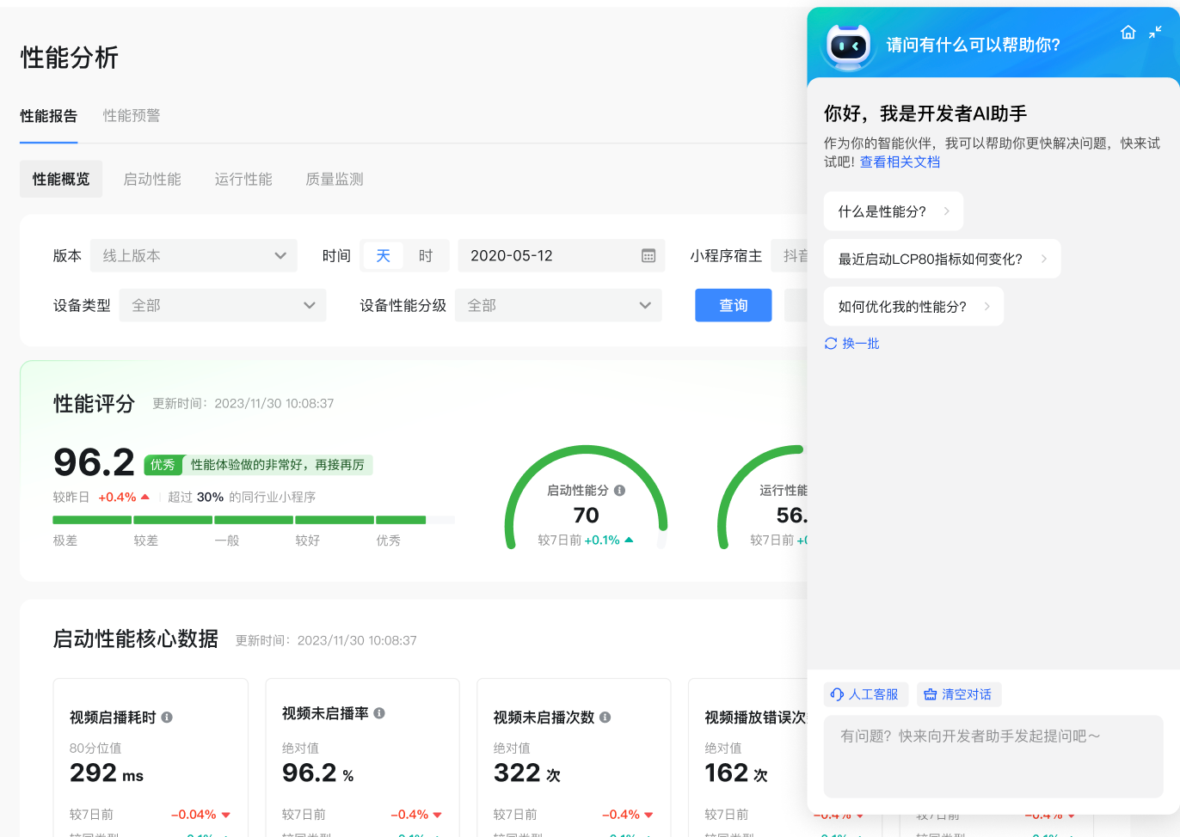1180x837 pixels.
Task: Click the robot assistant avatar
Action: [x=848, y=46]
